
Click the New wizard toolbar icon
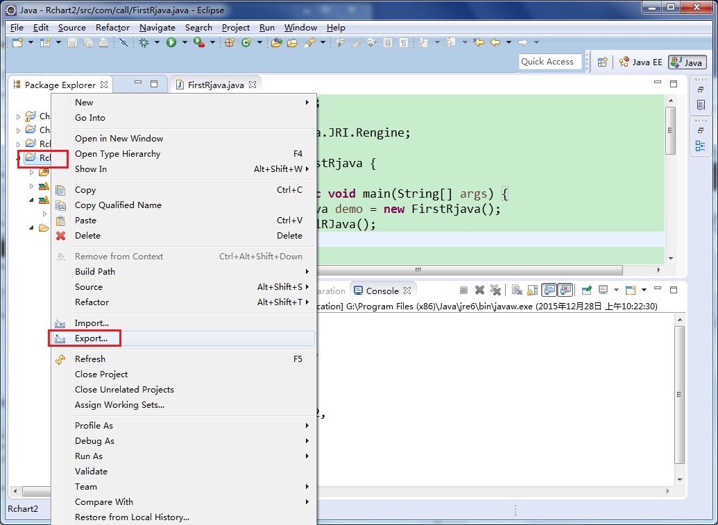[x=17, y=42]
